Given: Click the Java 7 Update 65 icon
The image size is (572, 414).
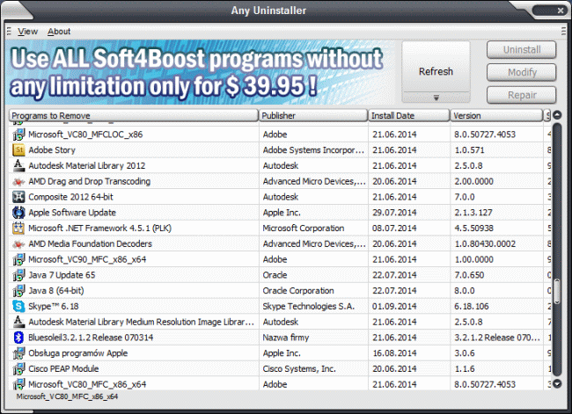Looking at the screenshot, I should 18,275.
